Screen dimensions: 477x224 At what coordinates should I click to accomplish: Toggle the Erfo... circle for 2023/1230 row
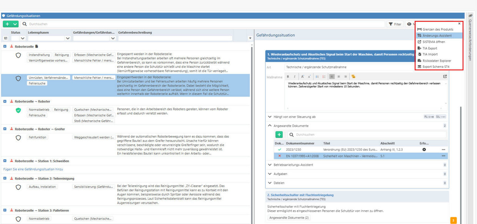(x=424, y=149)
